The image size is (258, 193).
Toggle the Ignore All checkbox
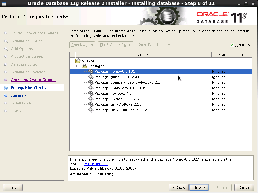tap(232, 45)
